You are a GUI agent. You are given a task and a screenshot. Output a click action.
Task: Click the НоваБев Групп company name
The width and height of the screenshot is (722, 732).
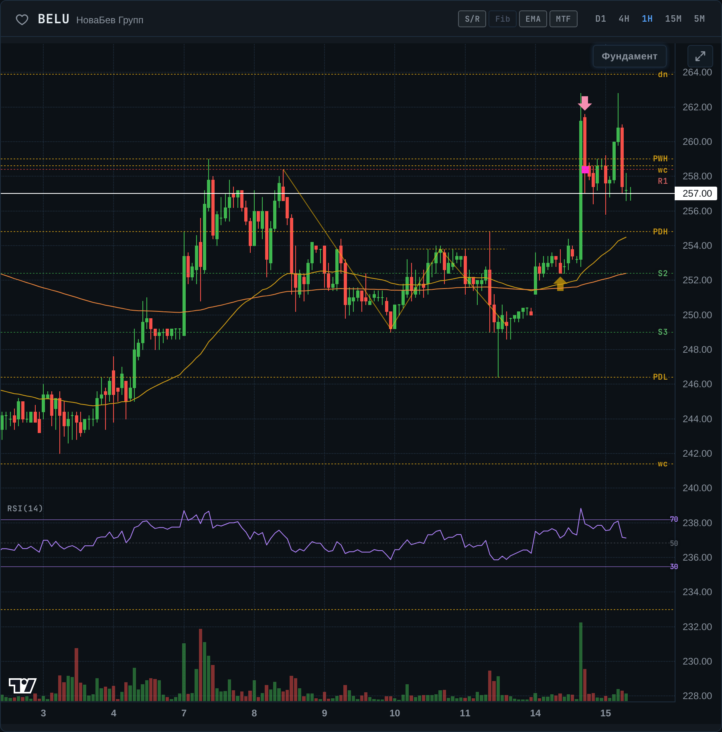[x=110, y=20]
